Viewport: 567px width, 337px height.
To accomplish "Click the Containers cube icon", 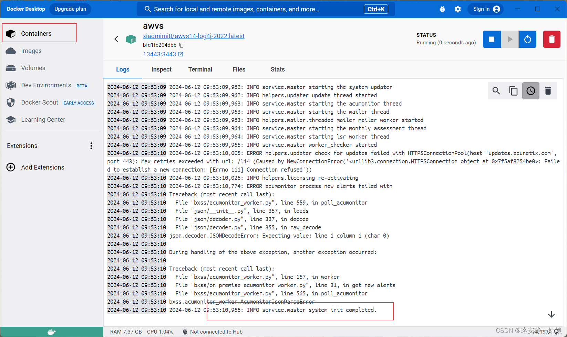I will (11, 34).
